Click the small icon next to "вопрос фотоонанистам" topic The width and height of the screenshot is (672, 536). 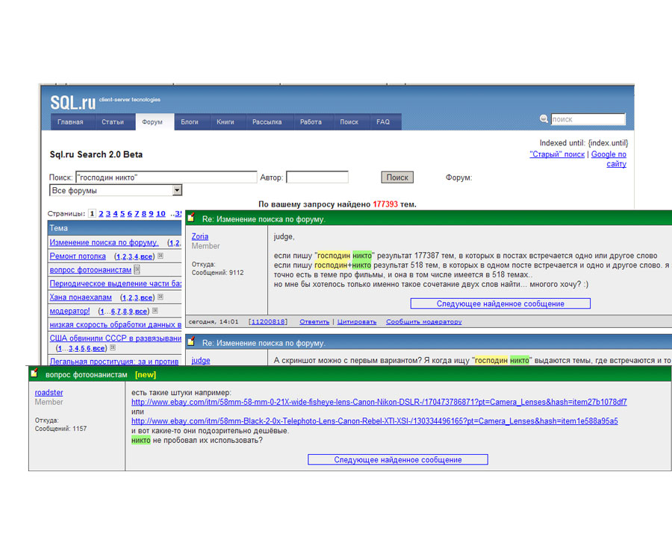tap(137, 270)
